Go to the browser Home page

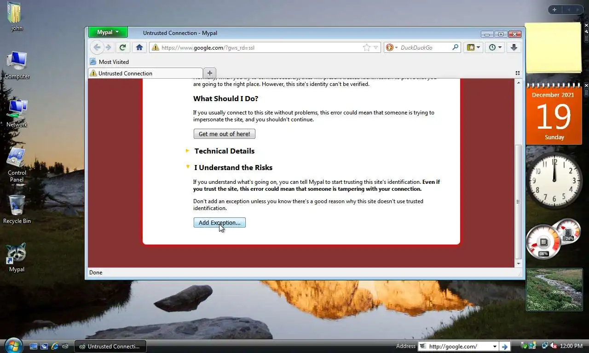[x=139, y=47]
